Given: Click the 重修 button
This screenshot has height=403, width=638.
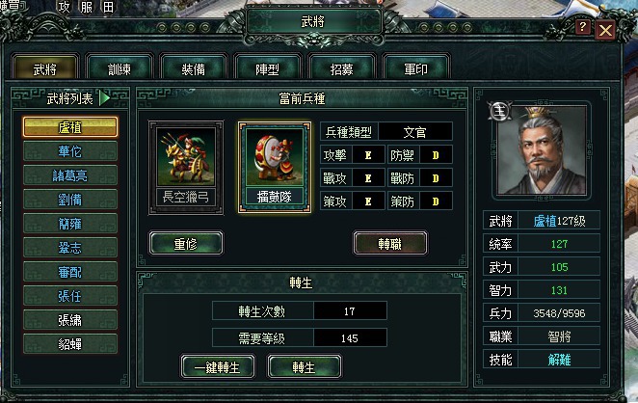Looking at the screenshot, I should point(186,243).
